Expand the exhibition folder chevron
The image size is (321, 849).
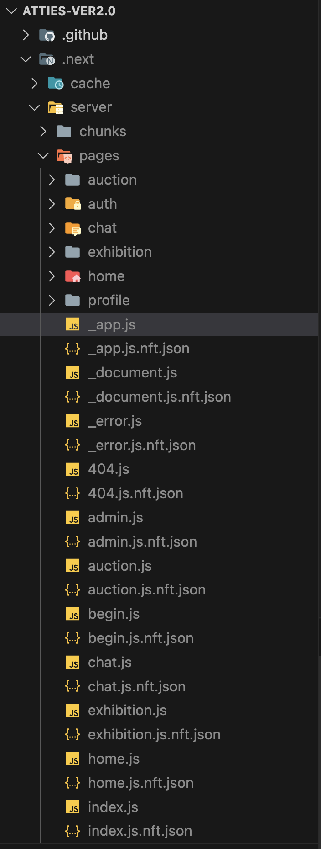coord(52,252)
